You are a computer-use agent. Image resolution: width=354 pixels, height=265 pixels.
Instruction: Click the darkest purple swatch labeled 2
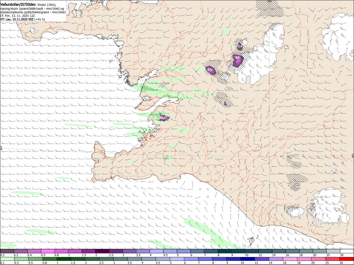coord(102,251)
